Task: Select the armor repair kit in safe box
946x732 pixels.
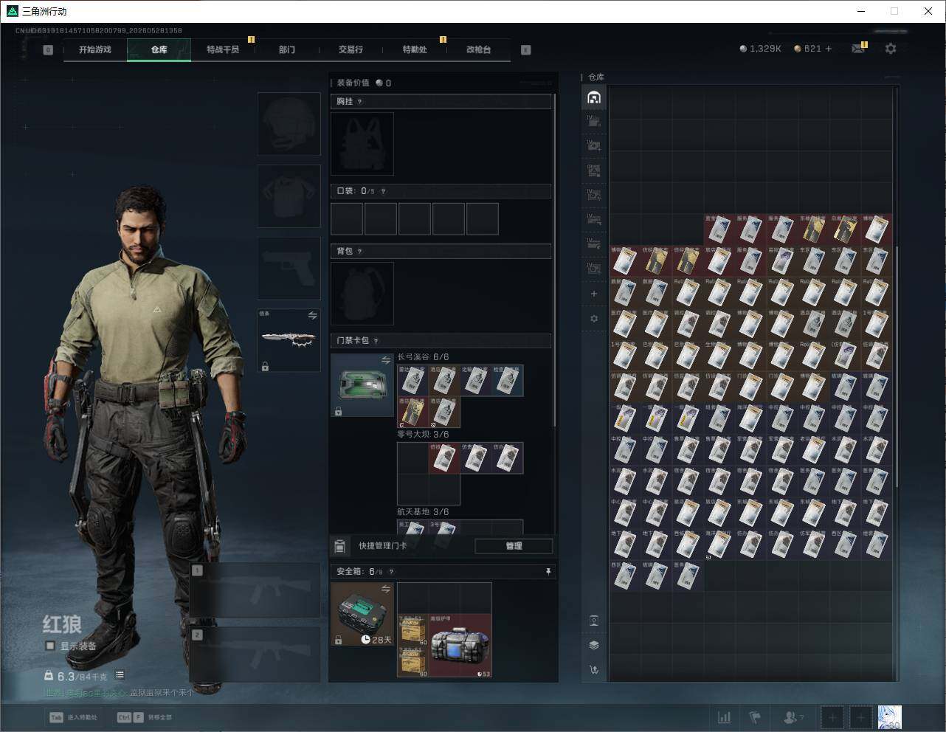Action: pyautogui.click(x=460, y=646)
